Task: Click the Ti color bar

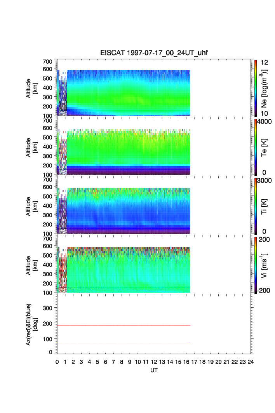Action: (256, 206)
